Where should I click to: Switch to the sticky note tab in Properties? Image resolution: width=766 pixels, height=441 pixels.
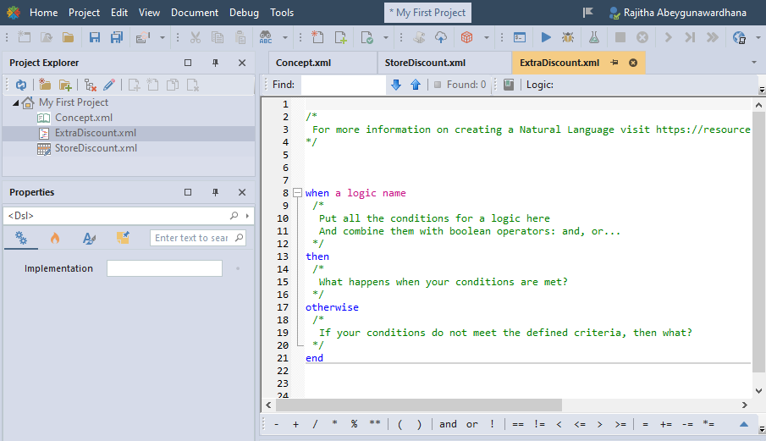click(x=123, y=238)
